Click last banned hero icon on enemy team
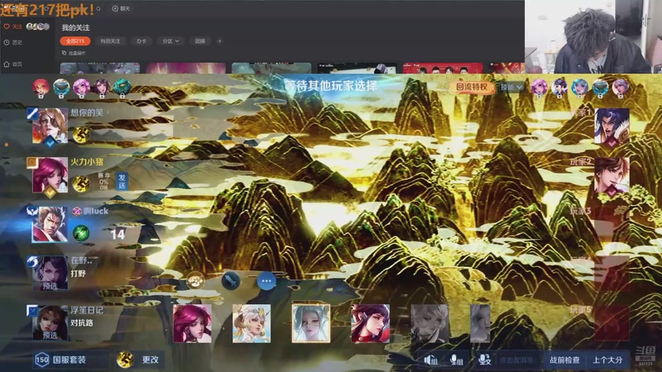Screen dimensions: 662x372 (620, 88)
